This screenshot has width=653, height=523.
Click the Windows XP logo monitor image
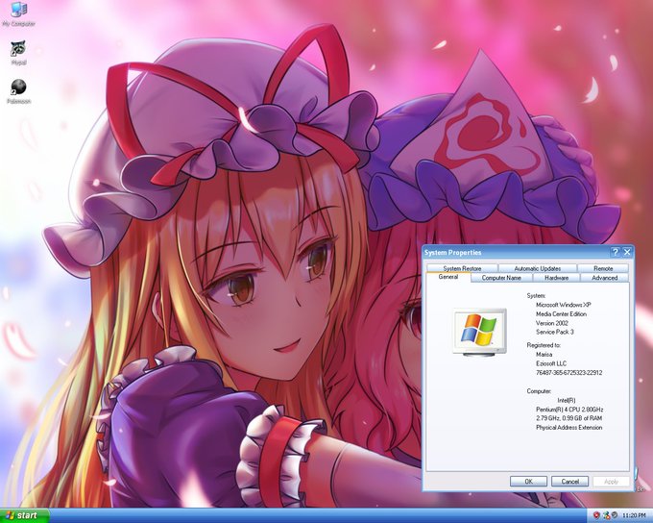point(480,332)
